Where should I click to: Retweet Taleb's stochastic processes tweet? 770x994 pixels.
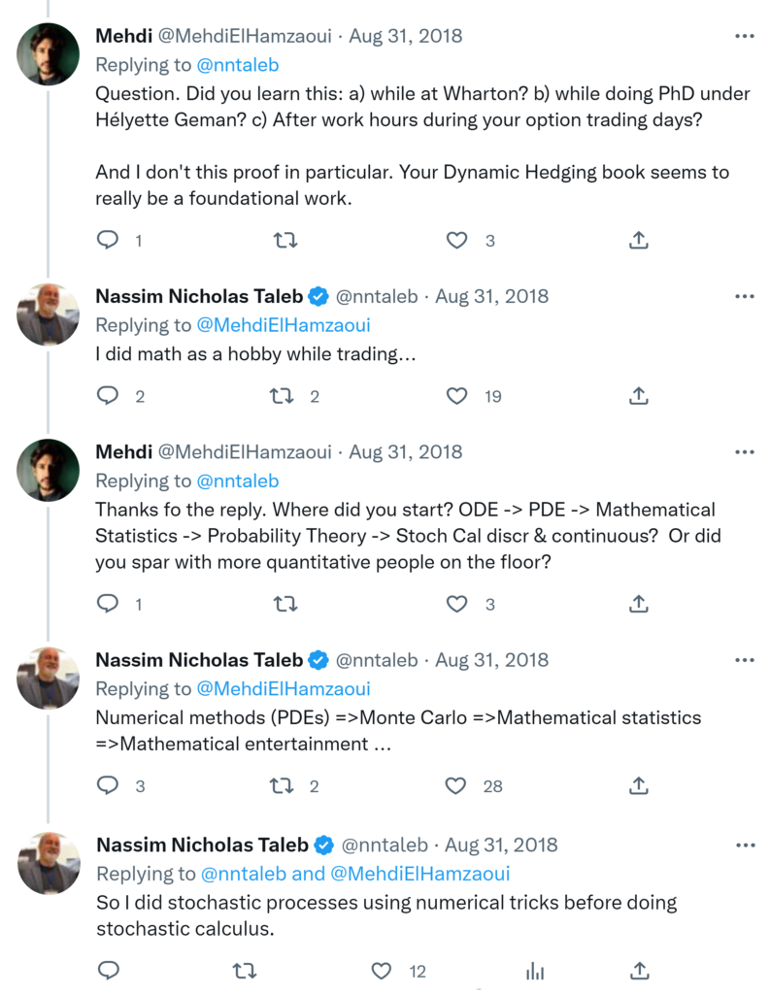pos(246,970)
